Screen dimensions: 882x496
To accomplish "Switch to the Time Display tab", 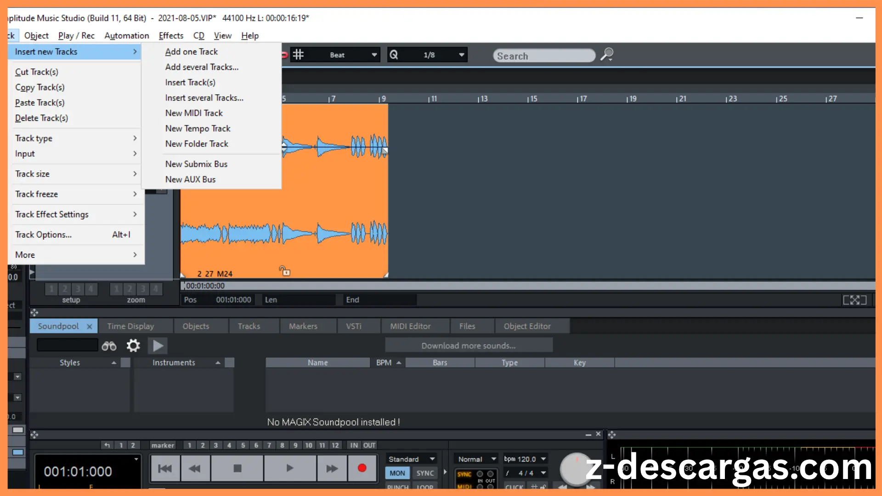I will pyautogui.click(x=130, y=326).
